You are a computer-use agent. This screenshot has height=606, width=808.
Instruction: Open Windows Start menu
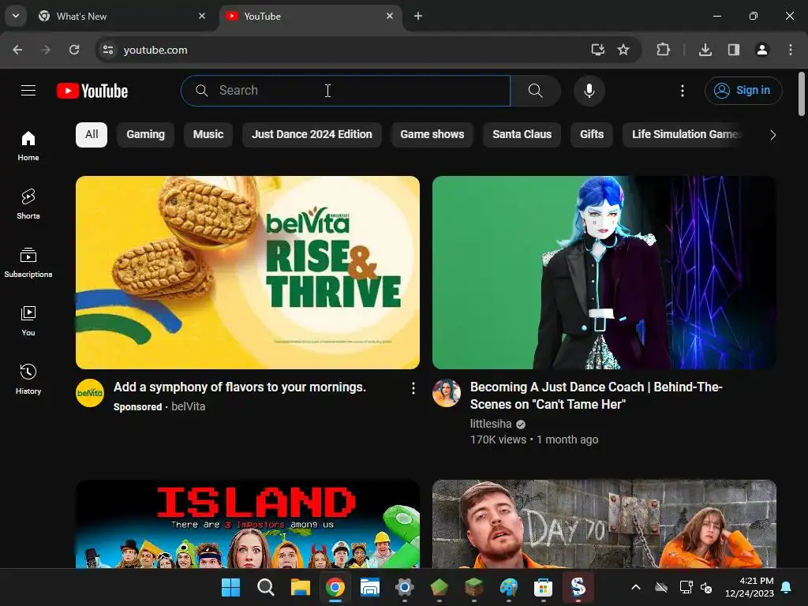pos(230,587)
